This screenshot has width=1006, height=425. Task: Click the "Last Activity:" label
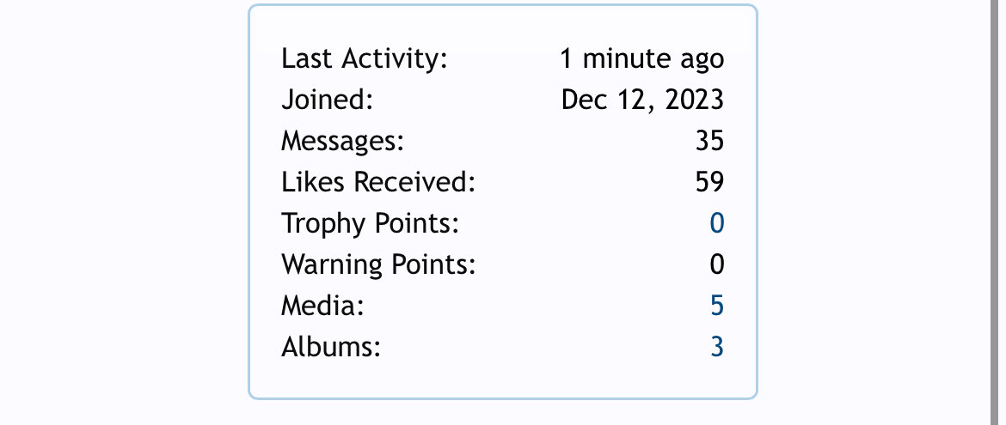[x=364, y=59]
